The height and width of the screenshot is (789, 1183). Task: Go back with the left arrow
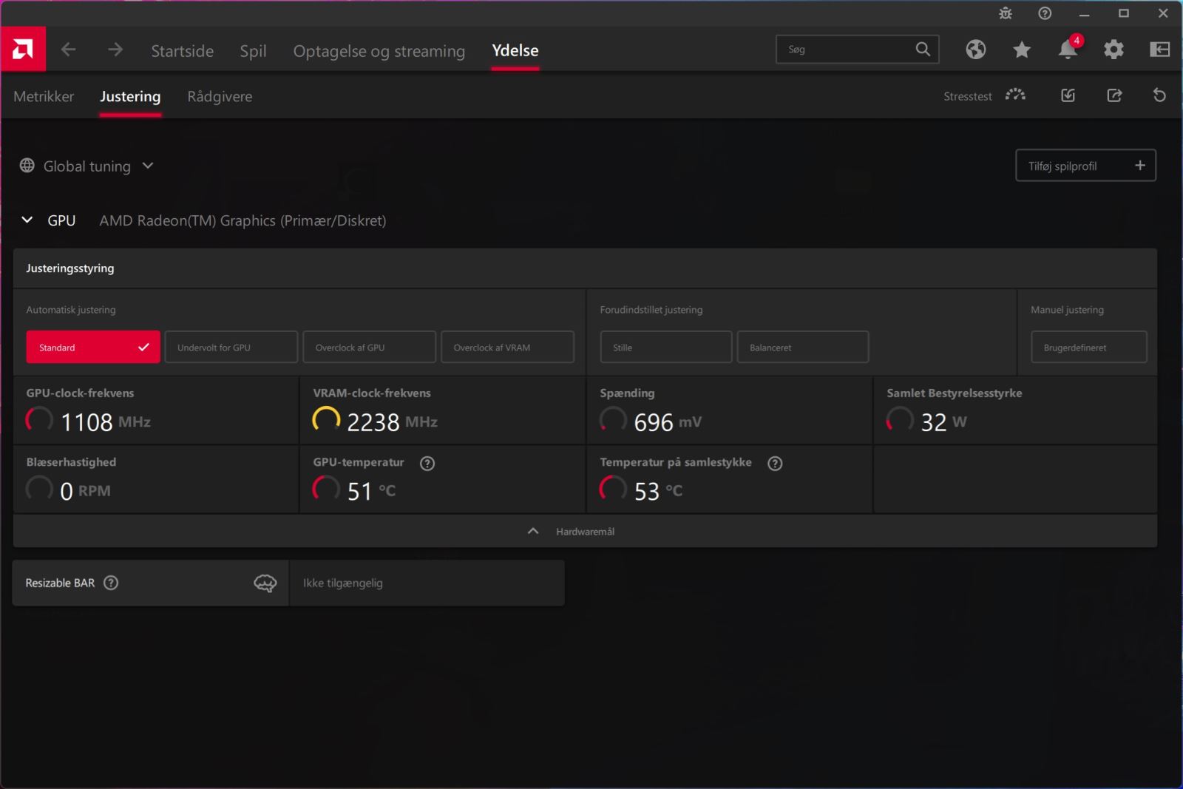(68, 50)
